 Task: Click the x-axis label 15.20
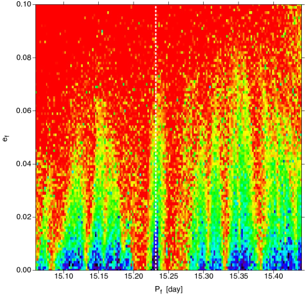[x=134, y=276]
